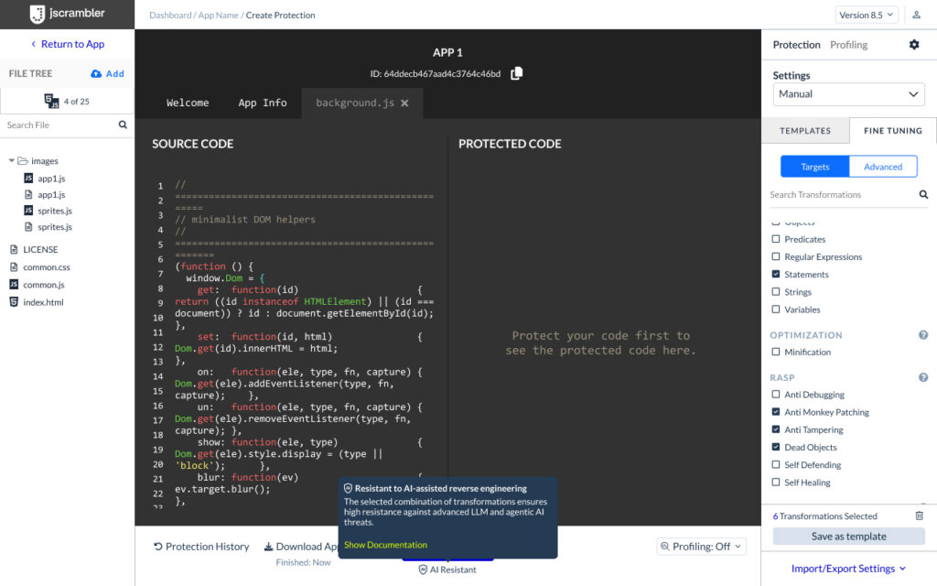Select the Advanced toggle button
The image size is (937, 586).
pos(883,167)
